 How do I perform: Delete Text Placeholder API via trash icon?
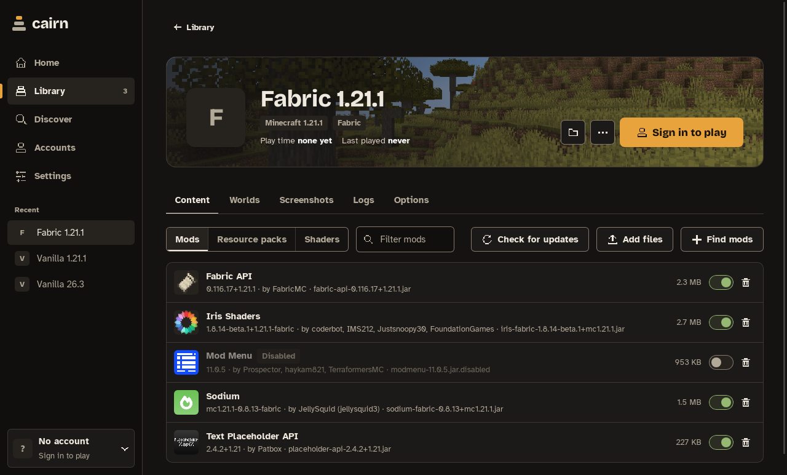[x=746, y=442]
